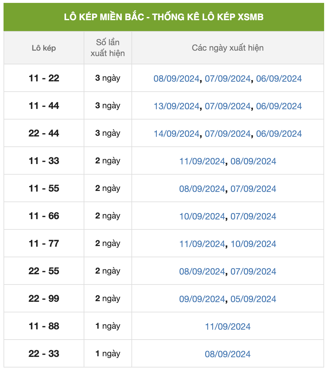Click the green table title banner
Image resolution: width=327 pixels, height=371 pixels.
163,17
